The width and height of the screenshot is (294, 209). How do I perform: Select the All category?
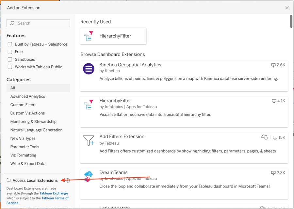[x=13, y=88]
